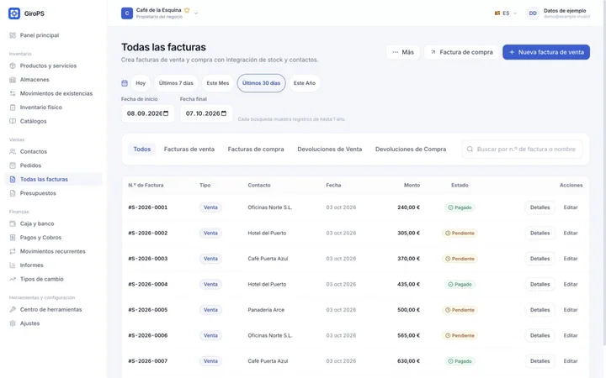606x378 pixels.
Task: Click Editar for invoice #S-2026-0007
Action: coord(571,361)
